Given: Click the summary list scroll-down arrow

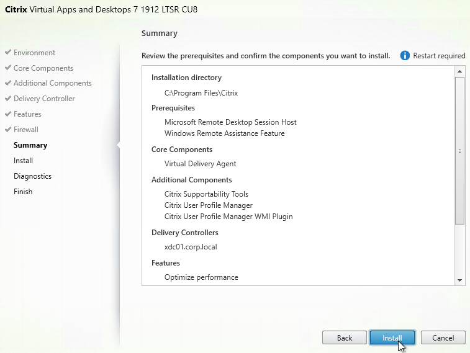Looking at the screenshot, I should (x=459, y=280).
